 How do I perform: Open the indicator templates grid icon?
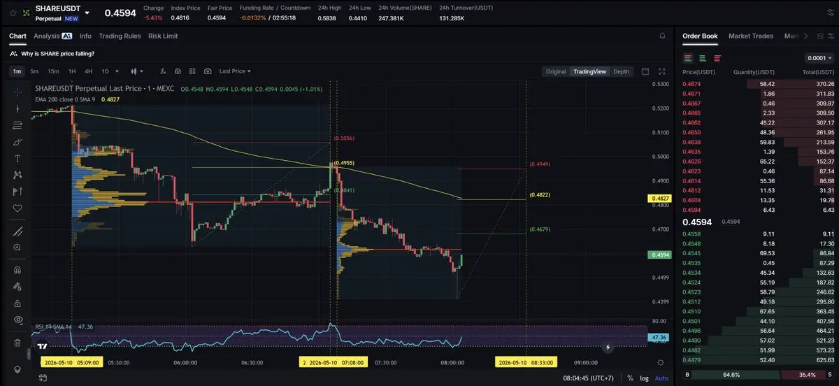point(192,71)
